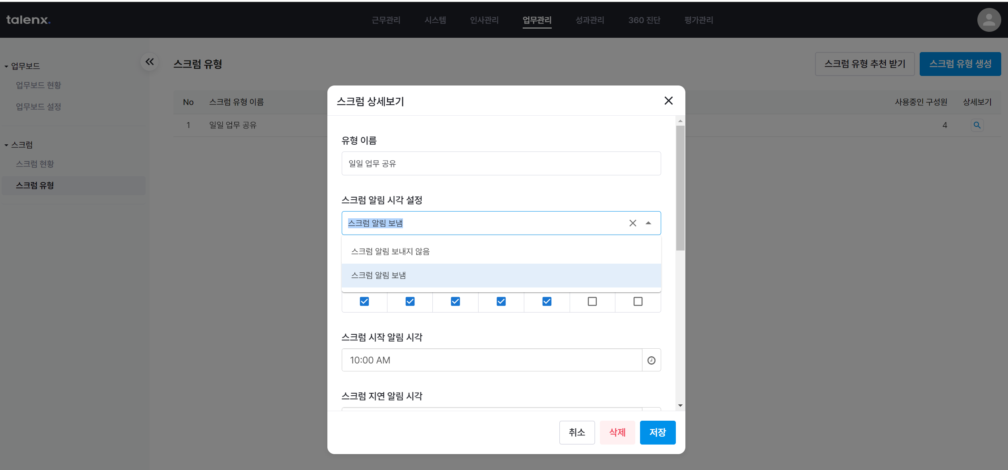The width and height of the screenshot is (1008, 470).
Task: Click the red 삭제 delete button
Action: pyautogui.click(x=617, y=432)
